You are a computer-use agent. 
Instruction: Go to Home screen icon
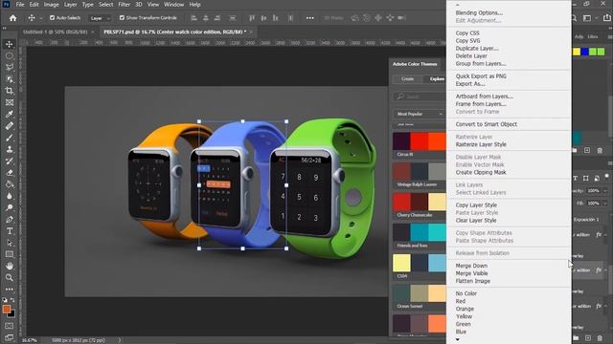click(x=12, y=18)
